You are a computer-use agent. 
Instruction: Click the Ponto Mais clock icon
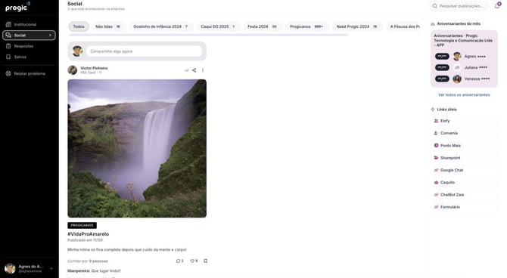pyautogui.click(x=436, y=145)
